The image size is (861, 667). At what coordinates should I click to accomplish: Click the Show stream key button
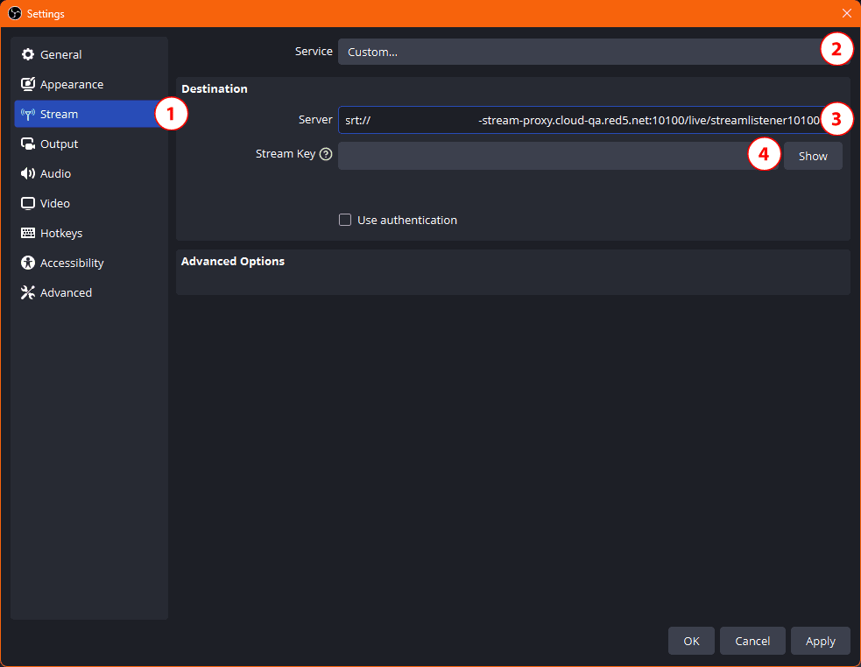[x=813, y=156]
